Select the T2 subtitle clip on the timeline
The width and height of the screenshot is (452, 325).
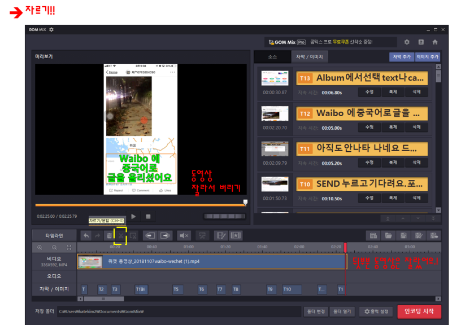click(101, 289)
